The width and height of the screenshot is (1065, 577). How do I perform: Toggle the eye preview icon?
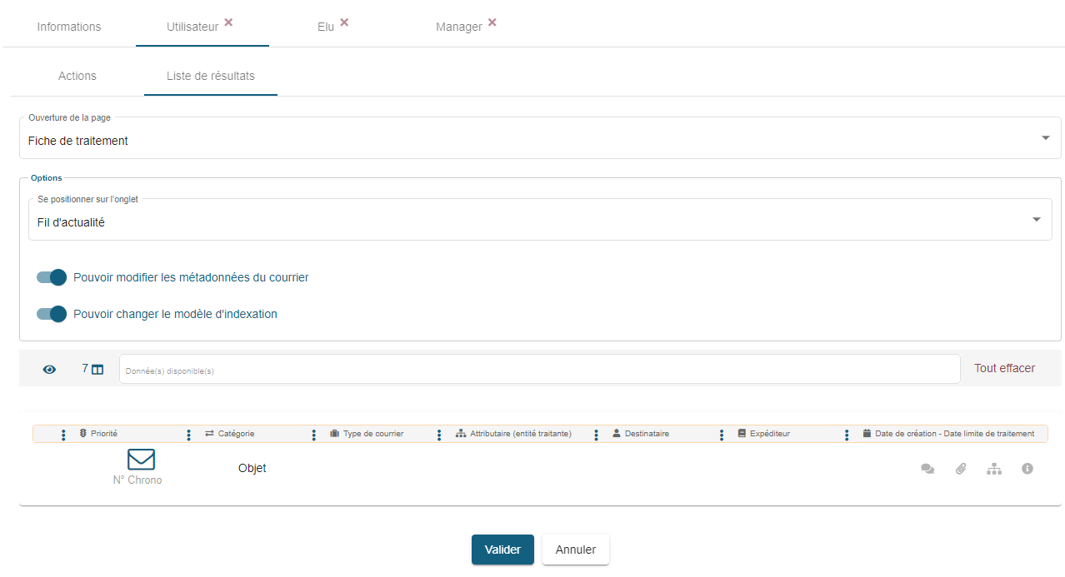(49, 369)
